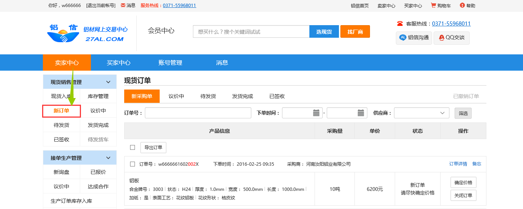Collapse the 接单生产管理 sidebar section
523x209 pixels.
[108, 158]
